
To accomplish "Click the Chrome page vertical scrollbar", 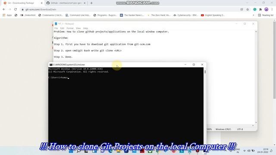I will 274,60.
